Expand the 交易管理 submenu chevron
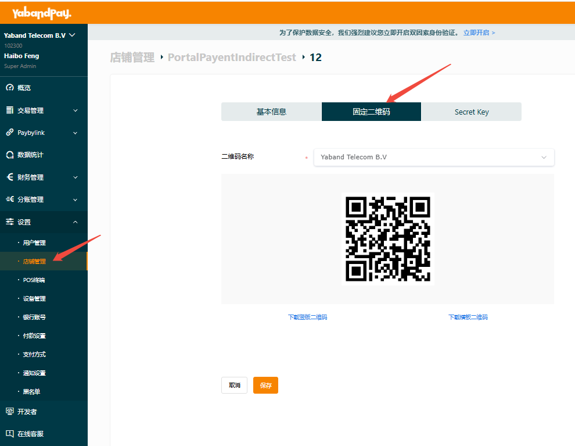Screen dimensions: 575x446 click(76, 110)
